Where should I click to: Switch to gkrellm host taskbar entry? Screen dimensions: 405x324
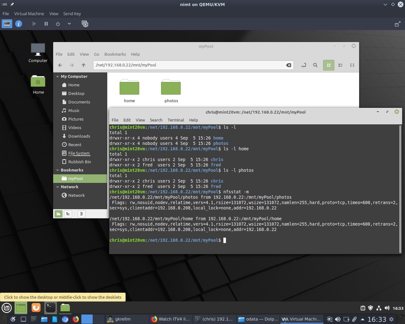[127, 319]
